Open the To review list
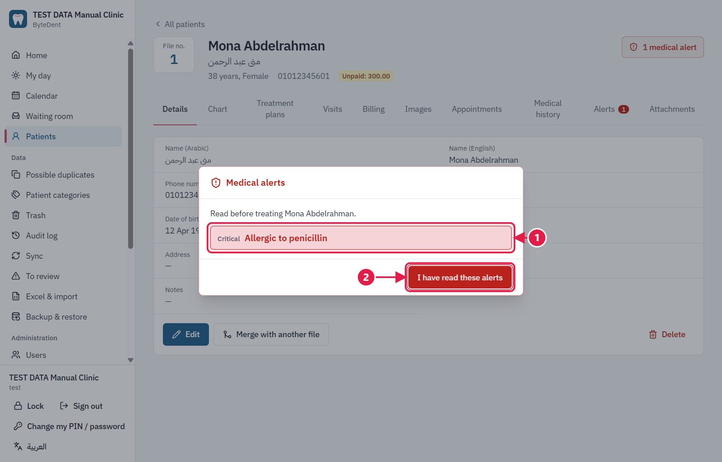This screenshot has width=722, height=462. click(x=63, y=276)
